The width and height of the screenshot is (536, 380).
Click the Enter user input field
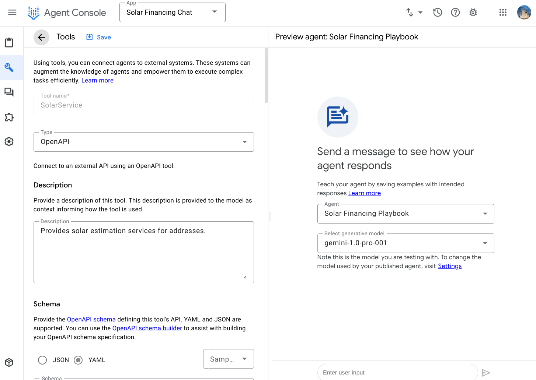pos(397,373)
